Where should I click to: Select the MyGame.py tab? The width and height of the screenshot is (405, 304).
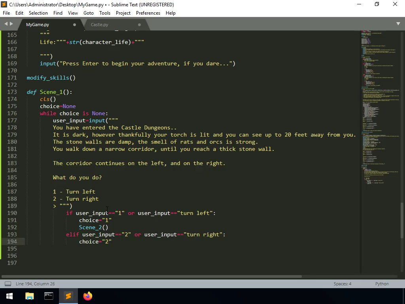pos(38,25)
